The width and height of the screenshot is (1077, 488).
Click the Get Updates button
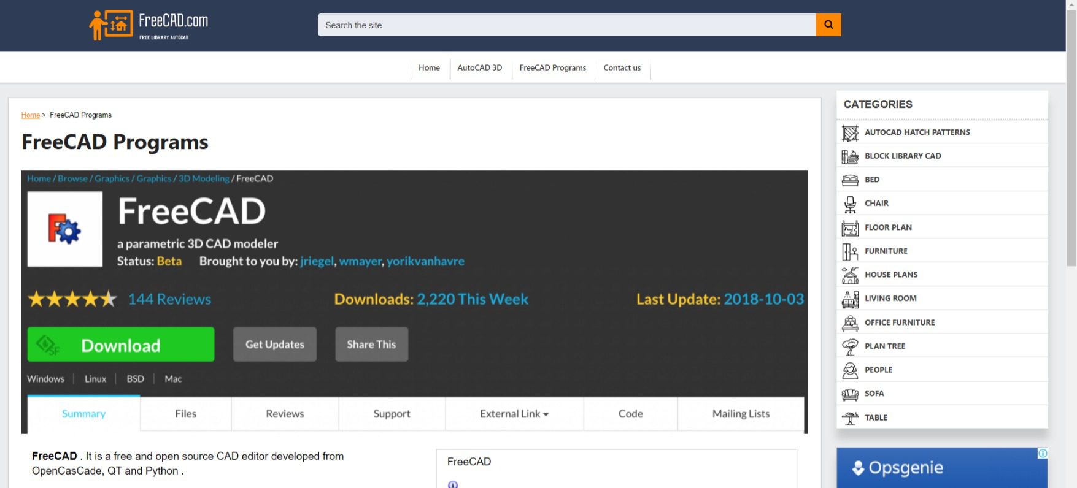point(275,345)
